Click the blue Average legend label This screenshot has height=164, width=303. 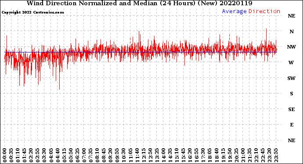pyautogui.click(x=234, y=11)
